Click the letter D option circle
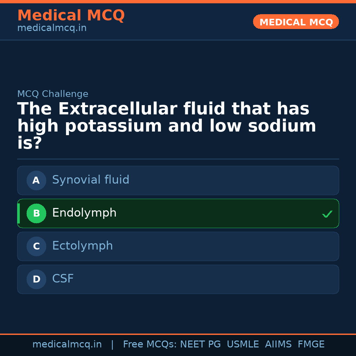The height and width of the screenshot is (356, 356). coord(36,279)
